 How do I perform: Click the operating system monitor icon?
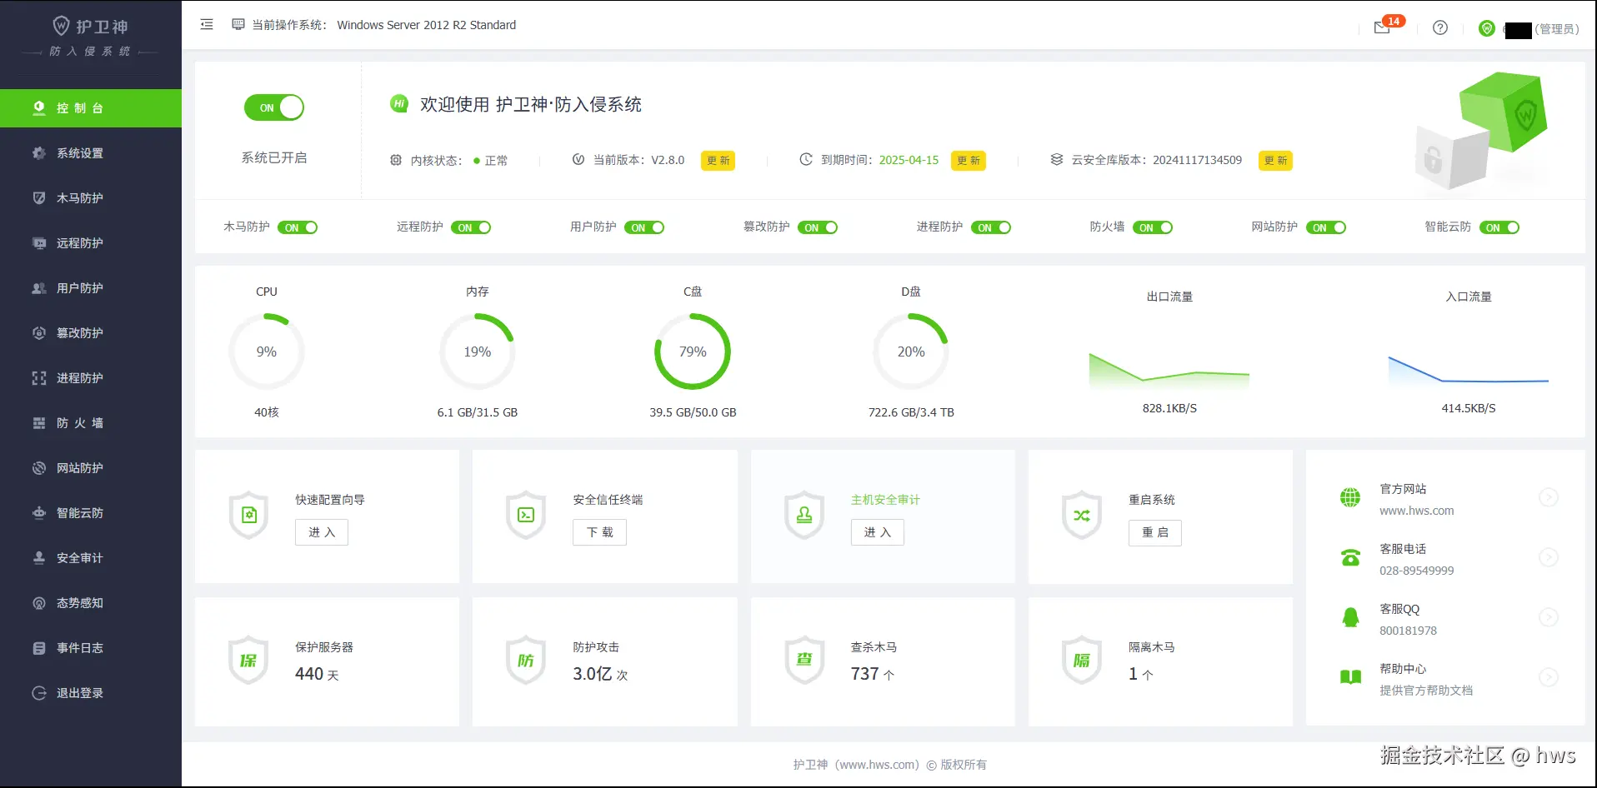pos(238,24)
